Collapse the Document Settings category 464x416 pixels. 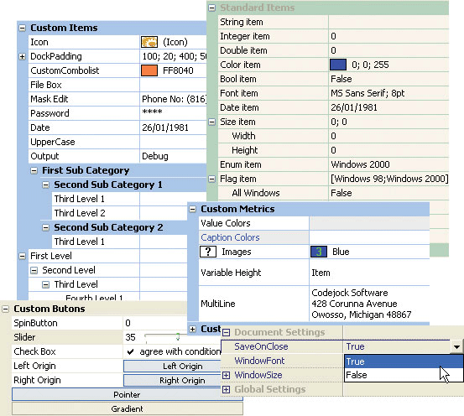pyautogui.click(x=226, y=333)
